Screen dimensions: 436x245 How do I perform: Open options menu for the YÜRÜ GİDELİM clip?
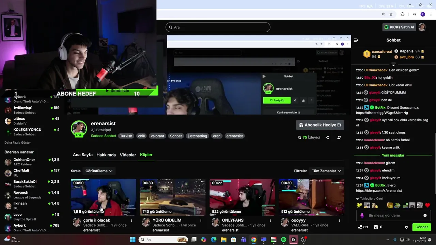point(201,220)
